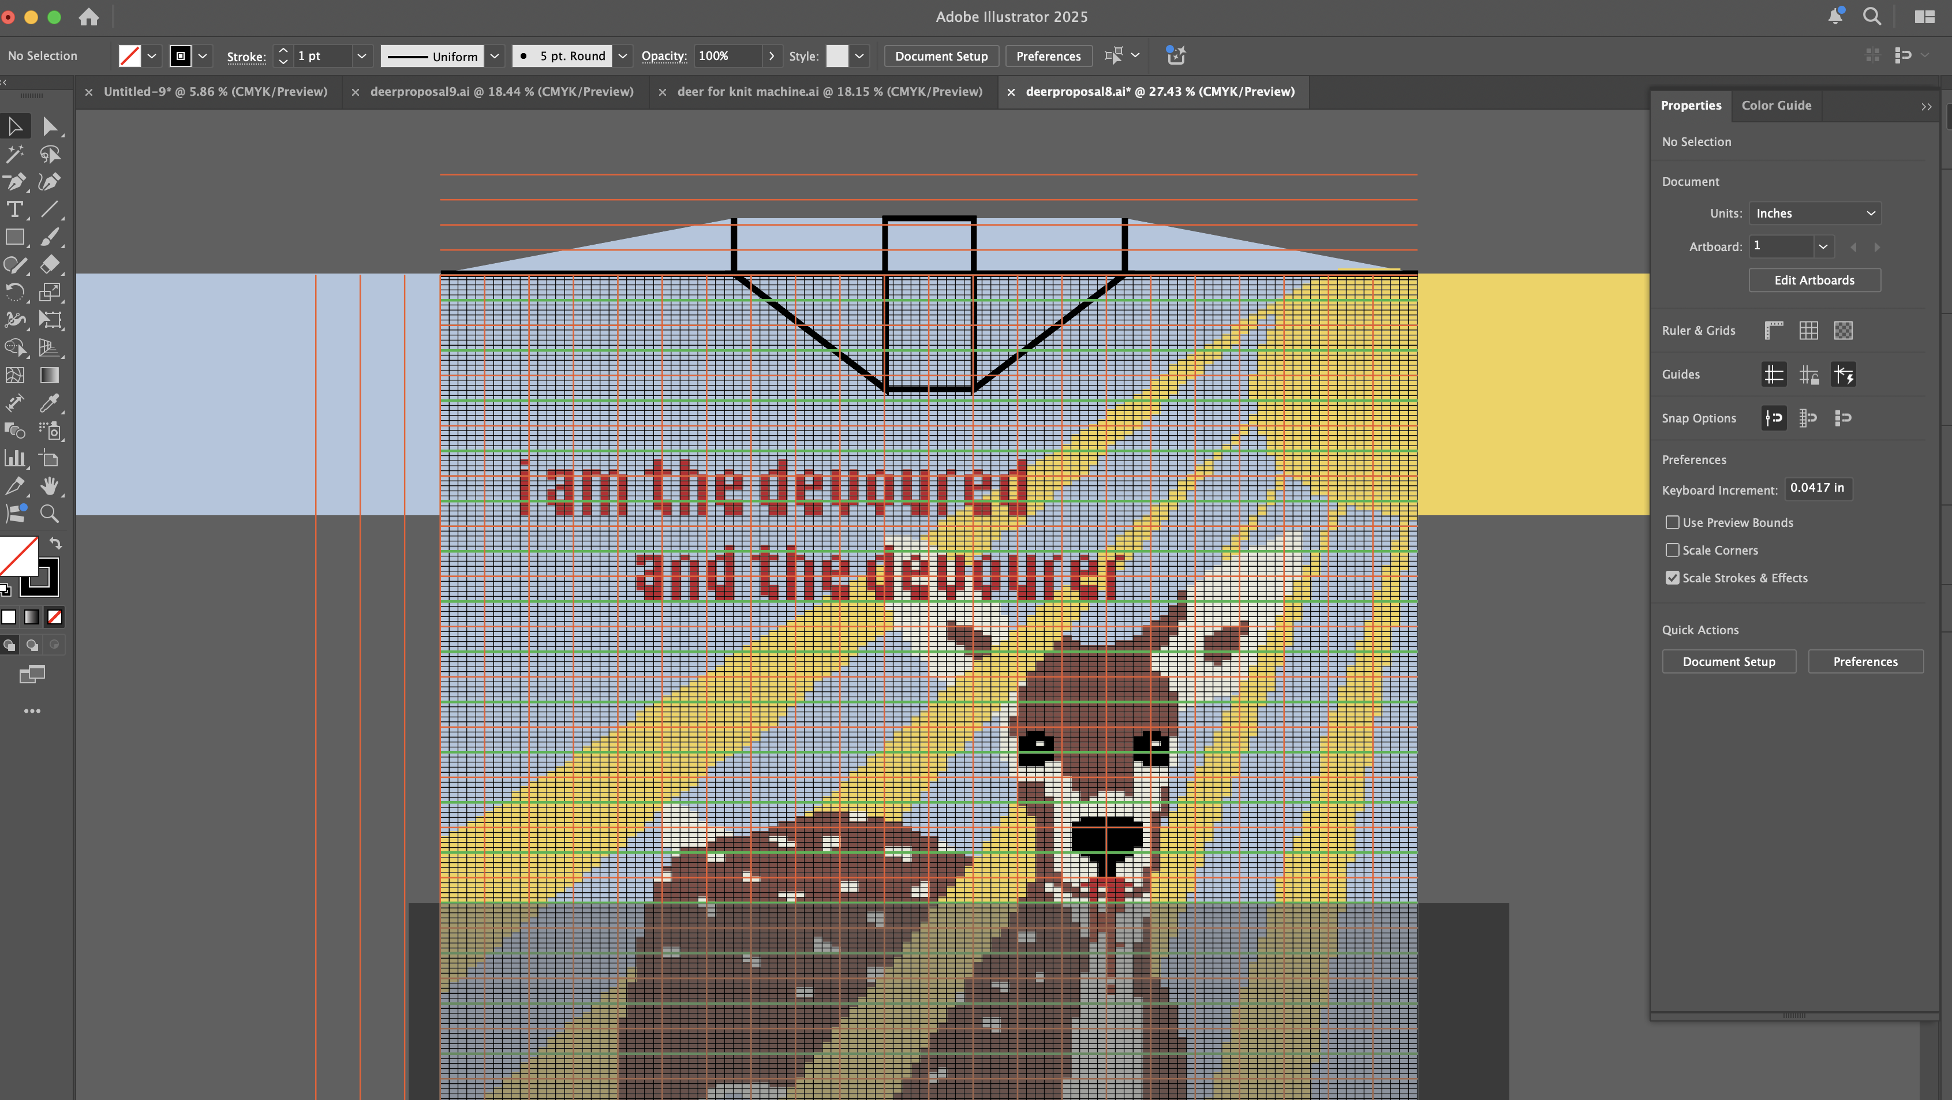Uncheck Scale Strokes & Effects

(1671, 578)
